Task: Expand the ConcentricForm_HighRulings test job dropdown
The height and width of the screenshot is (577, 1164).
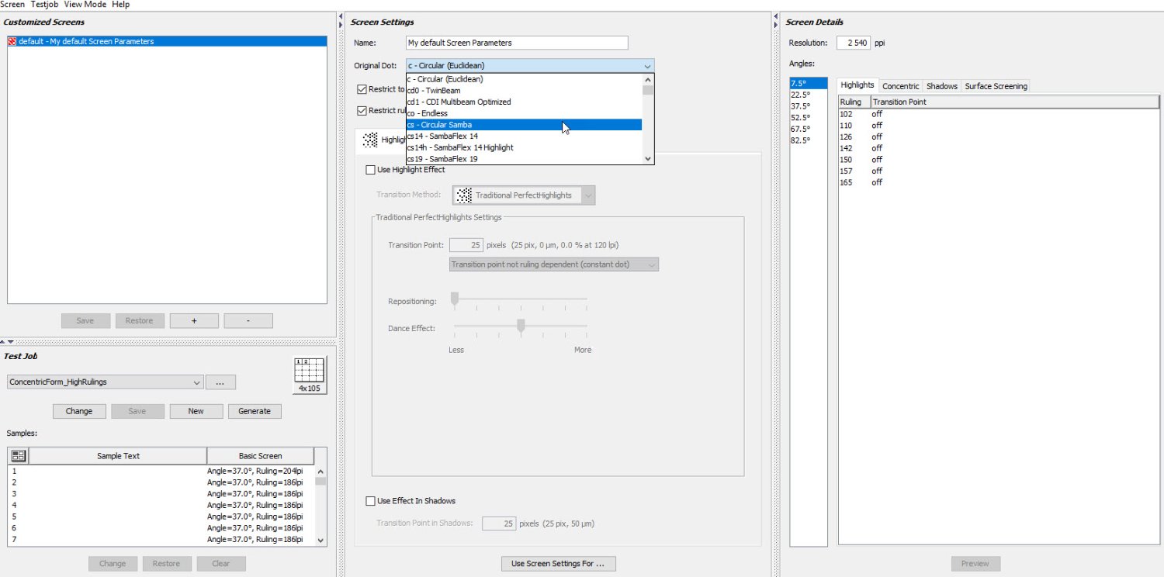Action: pyautogui.click(x=105, y=382)
